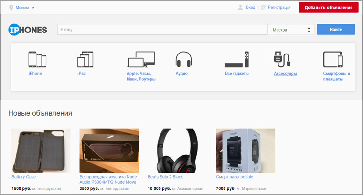Click the Все гаджеты set-top box icon
The image size is (363, 195).
coord(237,59)
